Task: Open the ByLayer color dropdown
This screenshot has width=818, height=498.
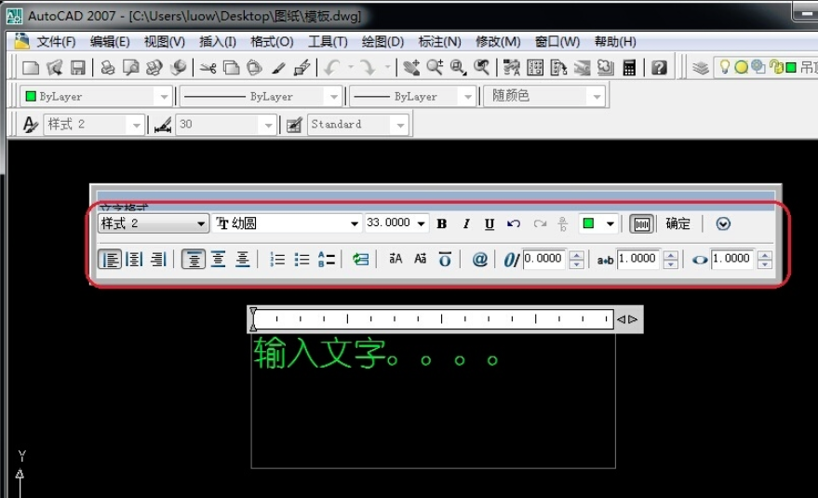Action: pos(164,97)
